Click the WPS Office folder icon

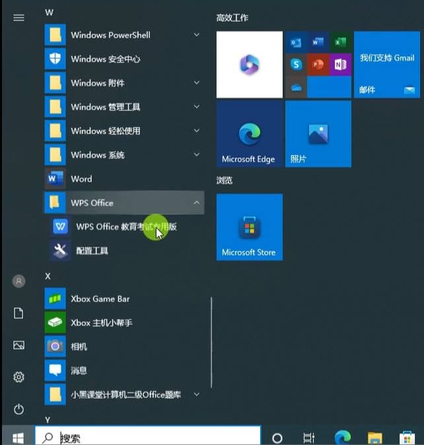(55, 202)
